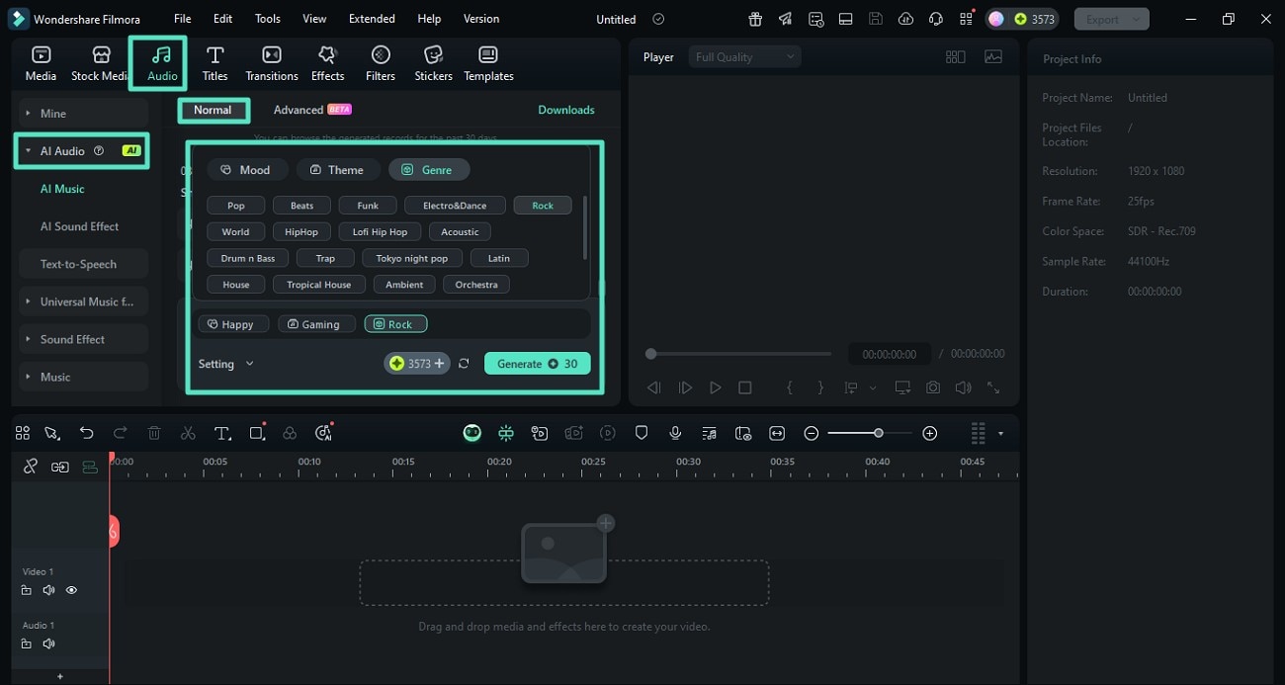Open the Templates tab
Screen dimensions: 1285x685
point(488,64)
